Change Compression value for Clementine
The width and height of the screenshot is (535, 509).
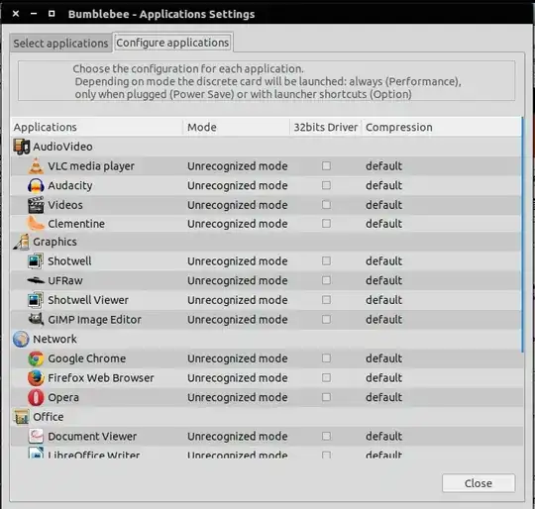click(x=383, y=224)
